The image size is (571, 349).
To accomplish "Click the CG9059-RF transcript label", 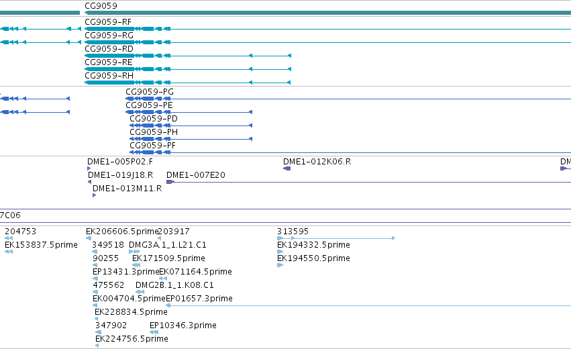I will (x=108, y=22).
